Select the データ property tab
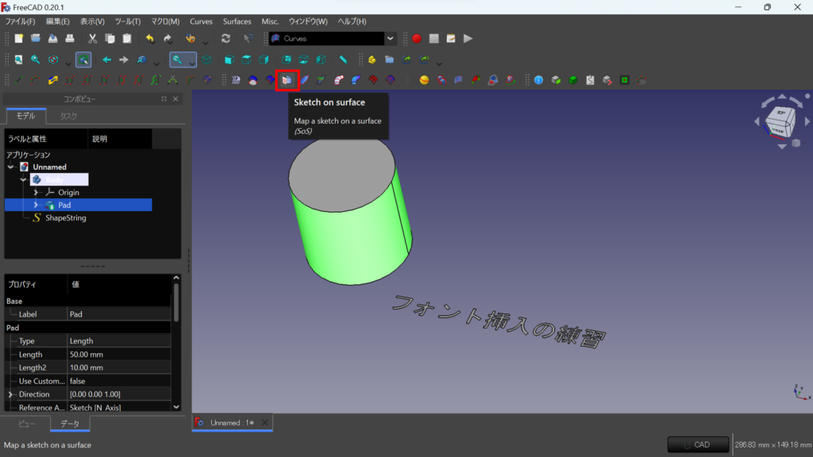 click(70, 424)
